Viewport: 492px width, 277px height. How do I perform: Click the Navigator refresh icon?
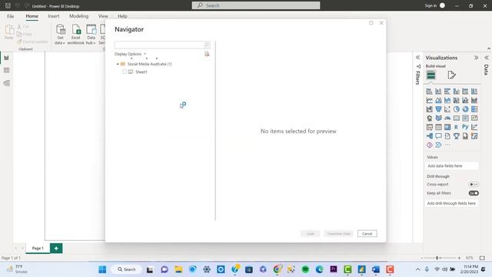click(207, 54)
